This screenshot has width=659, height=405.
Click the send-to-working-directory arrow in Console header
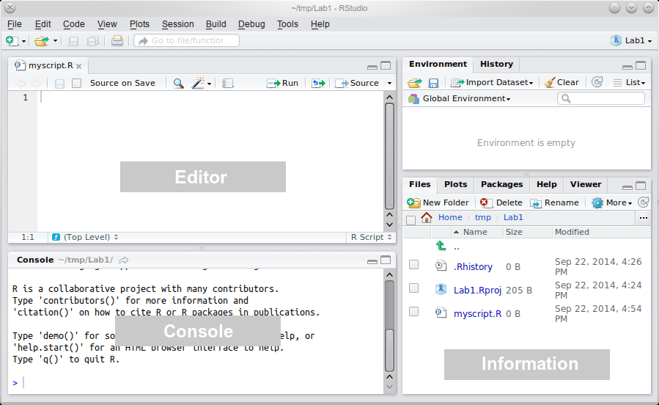pos(124,260)
